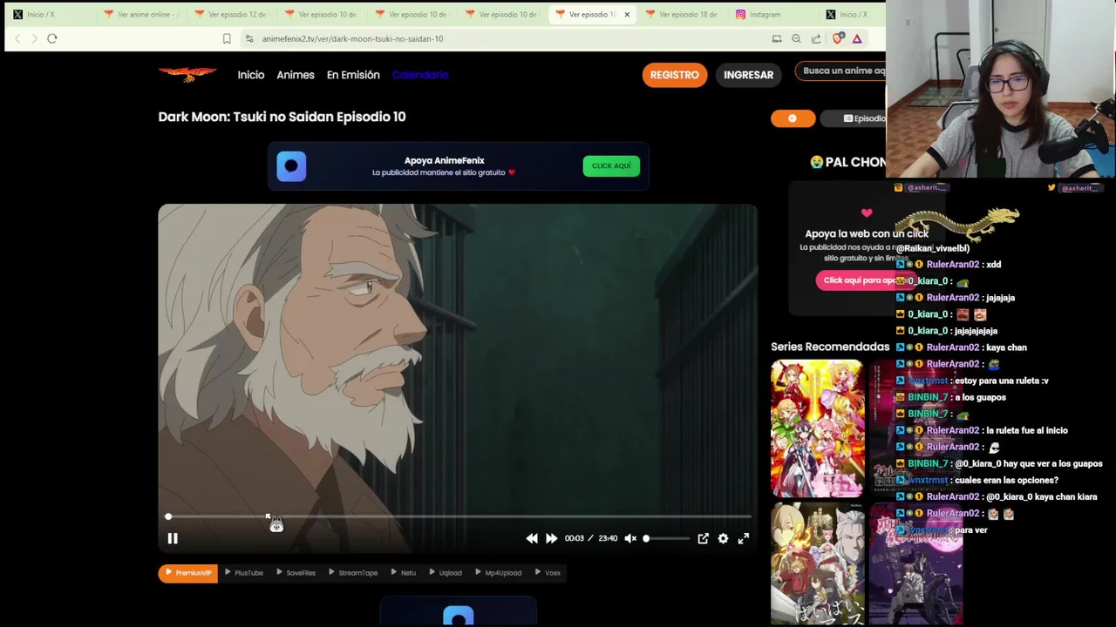The height and width of the screenshot is (627, 1116).
Task: Adjust the player volume slider
Action: click(667, 538)
